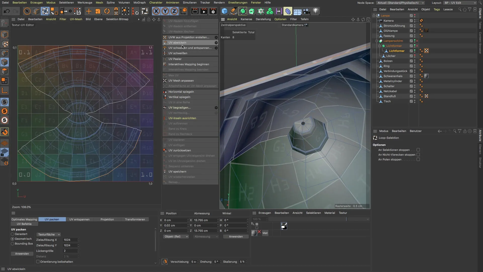Click the blue cube primitive icon

click(224, 11)
